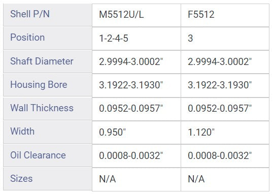
Task: Select the 1.120" width value
Action: pyautogui.click(x=225, y=133)
